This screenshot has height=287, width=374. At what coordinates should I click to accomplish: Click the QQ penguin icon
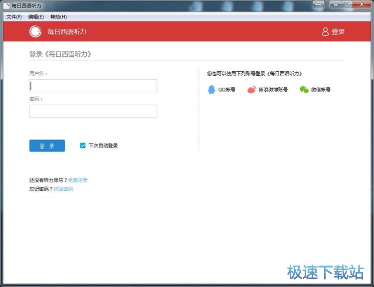211,90
